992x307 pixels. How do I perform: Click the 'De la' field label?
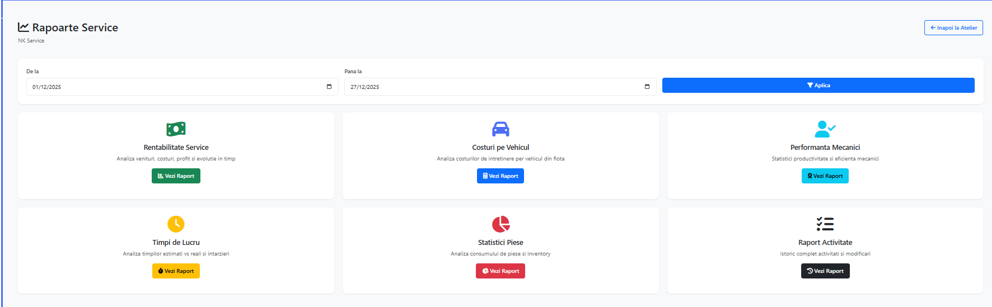pos(32,72)
